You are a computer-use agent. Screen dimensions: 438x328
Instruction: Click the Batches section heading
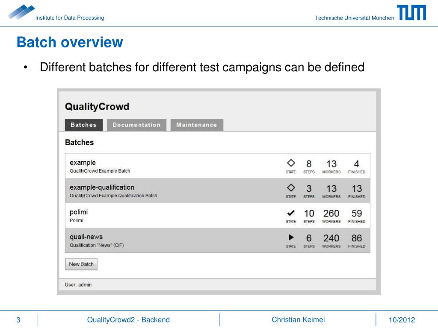tap(79, 143)
